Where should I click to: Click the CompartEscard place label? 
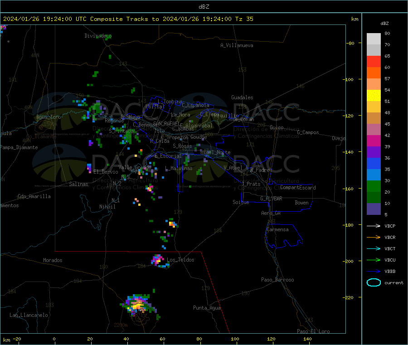point(298,188)
